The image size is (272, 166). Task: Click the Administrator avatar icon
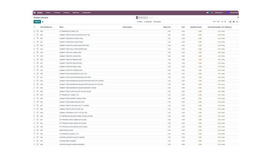tap(228, 12)
